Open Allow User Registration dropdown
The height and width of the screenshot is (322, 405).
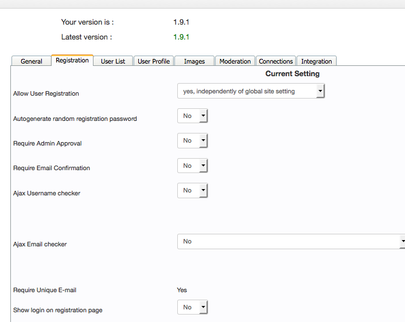(x=251, y=91)
